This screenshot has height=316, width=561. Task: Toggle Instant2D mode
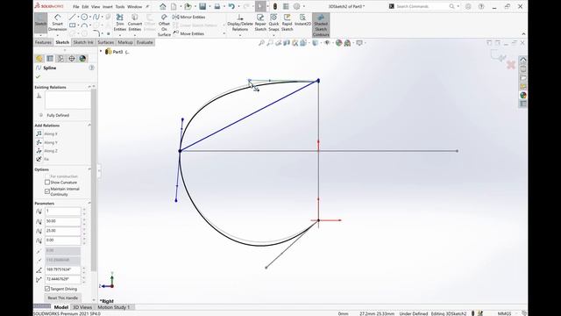point(302,20)
